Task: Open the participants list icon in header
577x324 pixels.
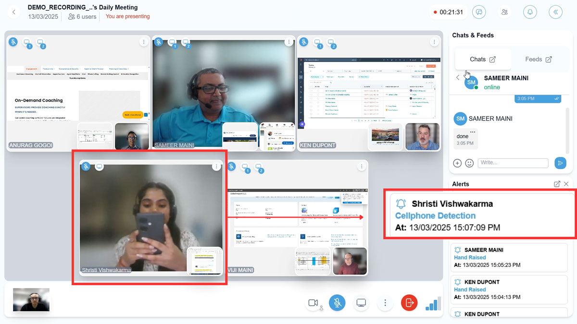Action: coord(504,12)
